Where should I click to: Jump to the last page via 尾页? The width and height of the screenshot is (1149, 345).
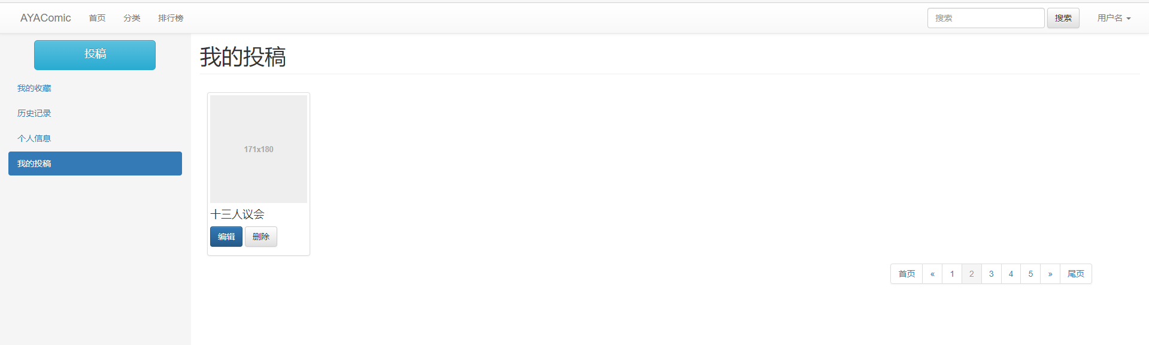pos(1076,274)
